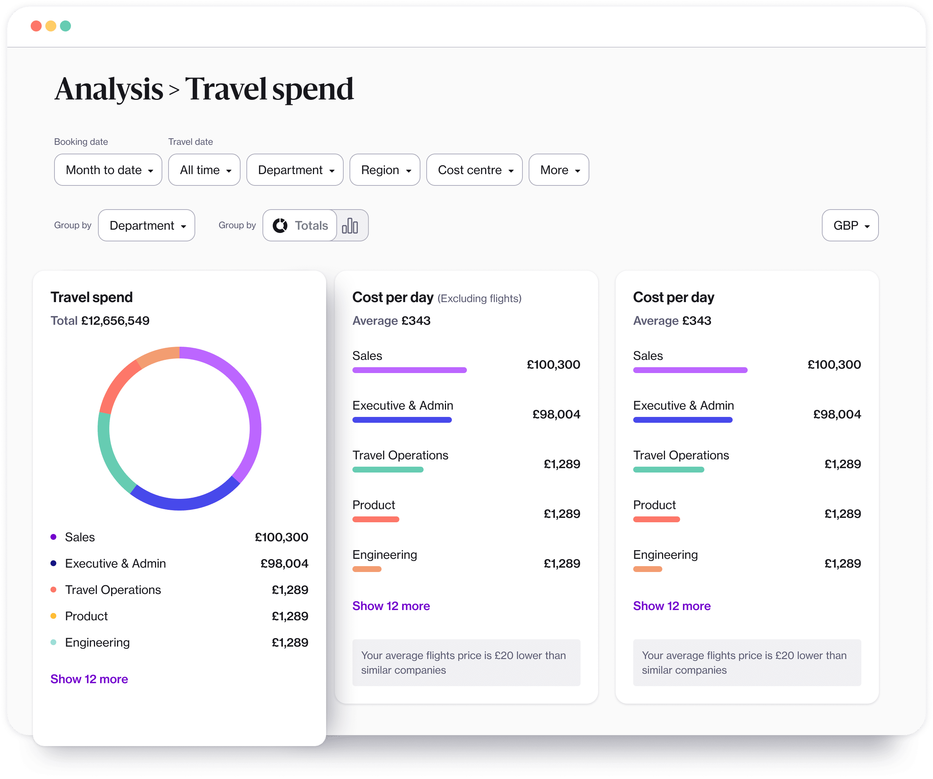Image resolution: width=933 pixels, height=779 pixels.
Task: Click the Sales purple bar in right card
Action: [x=690, y=370]
